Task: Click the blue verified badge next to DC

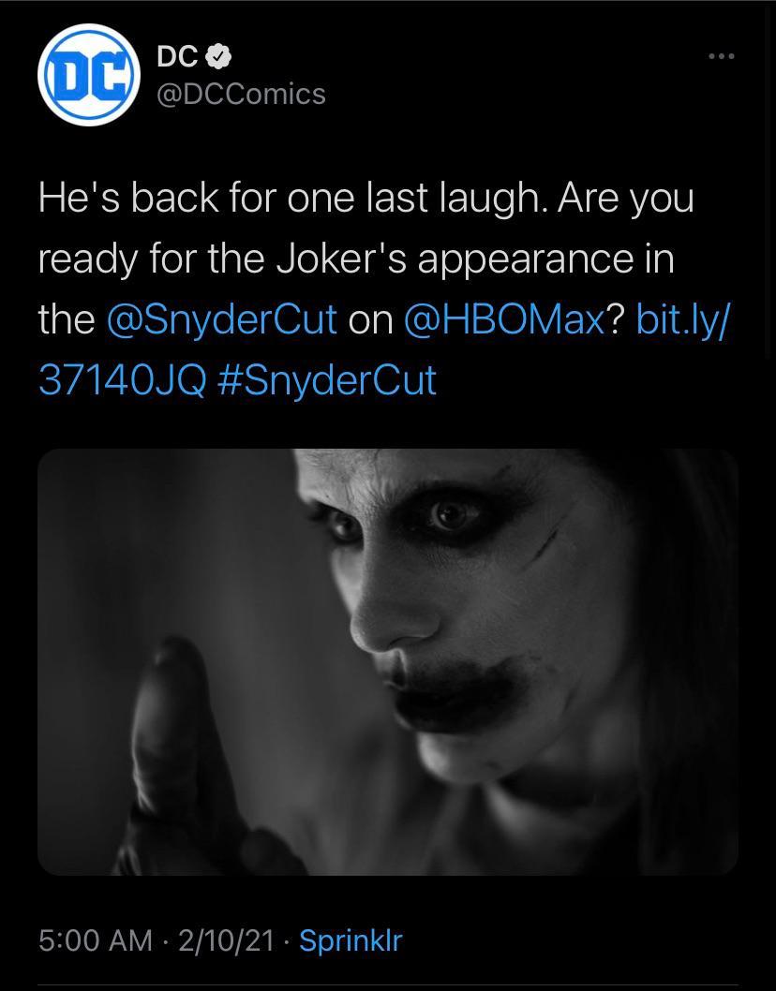Action: pyautogui.click(x=217, y=56)
